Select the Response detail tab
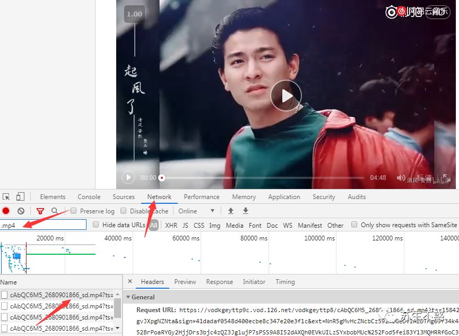The height and width of the screenshot is (336, 459). (x=220, y=282)
